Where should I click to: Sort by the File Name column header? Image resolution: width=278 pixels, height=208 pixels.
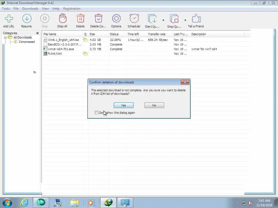pyautogui.click(x=62, y=34)
